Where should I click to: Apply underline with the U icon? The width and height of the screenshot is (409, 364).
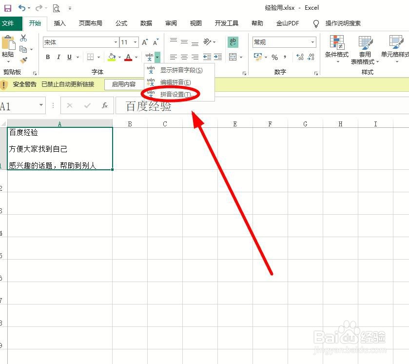[x=68, y=57]
